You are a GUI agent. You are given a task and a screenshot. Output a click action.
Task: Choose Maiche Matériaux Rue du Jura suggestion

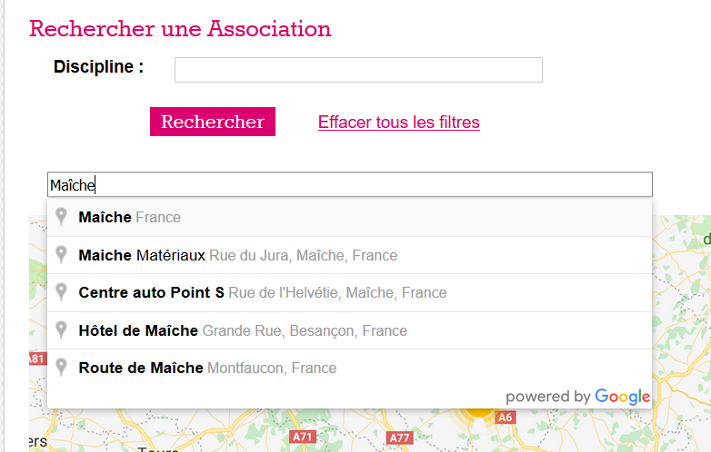[350, 255]
